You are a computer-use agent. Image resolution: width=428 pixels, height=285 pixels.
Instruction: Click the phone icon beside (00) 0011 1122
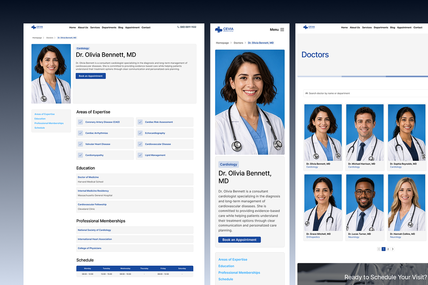178,27
